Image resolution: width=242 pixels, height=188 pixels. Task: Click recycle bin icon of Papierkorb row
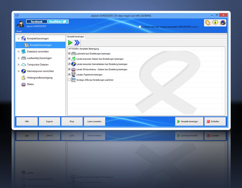point(73,74)
